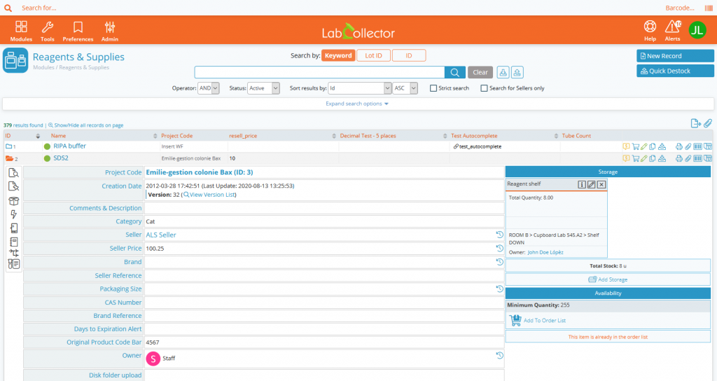Click the second import icon beside Clear
This screenshot has width=717, height=381.
pyautogui.click(x=517, y=72)
